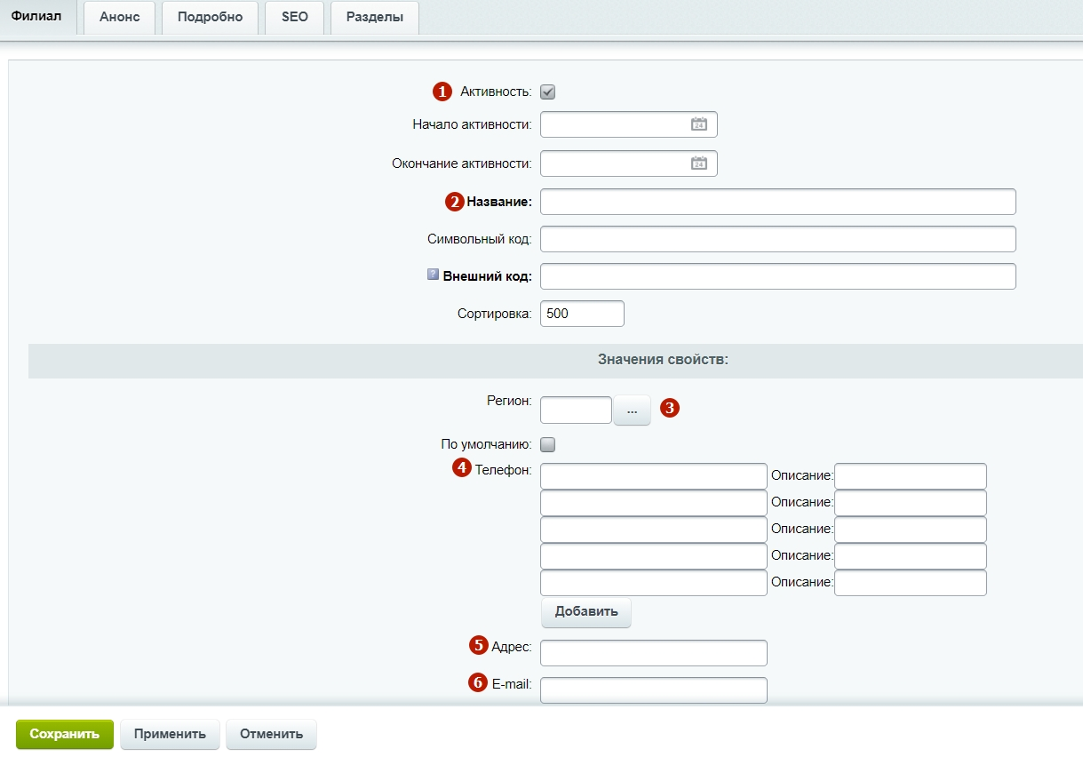Viewport: 1083px width, 757px height.
Task: Click the first Телефон input field
Action: tap(653, 476)
